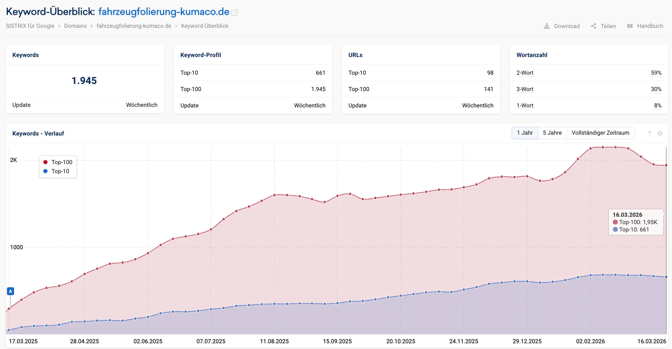Image resolution: width=672 pixels, height=349 pixels.
Task: Toggle Top-100 series in chart legend
Action: click(58, 162)
